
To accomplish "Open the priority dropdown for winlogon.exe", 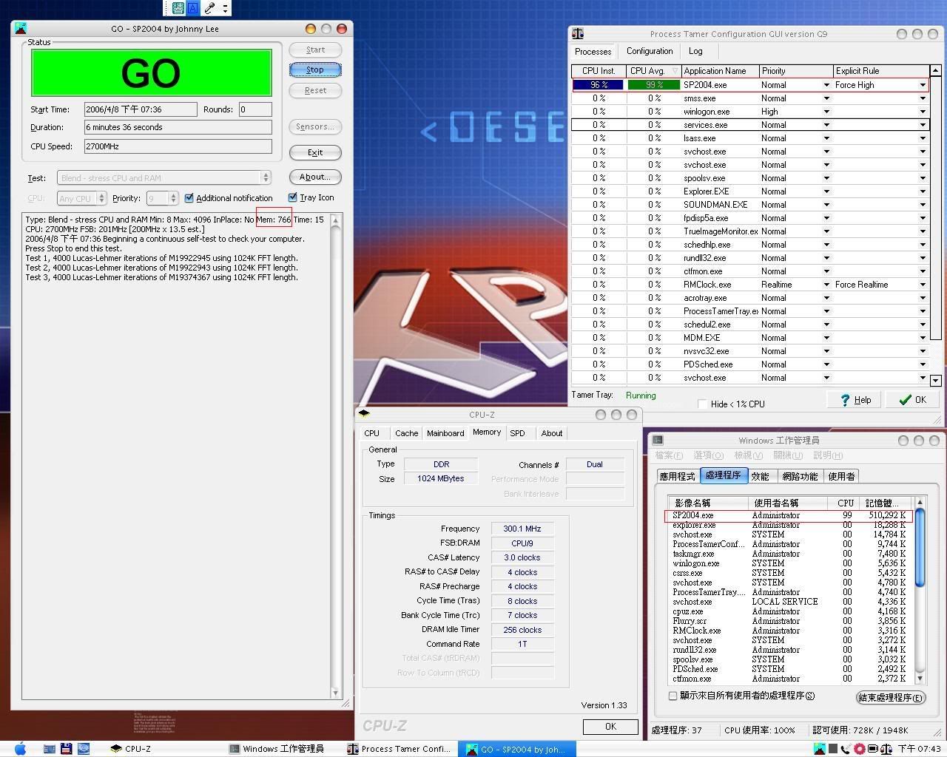I will [x=826, y=112].
